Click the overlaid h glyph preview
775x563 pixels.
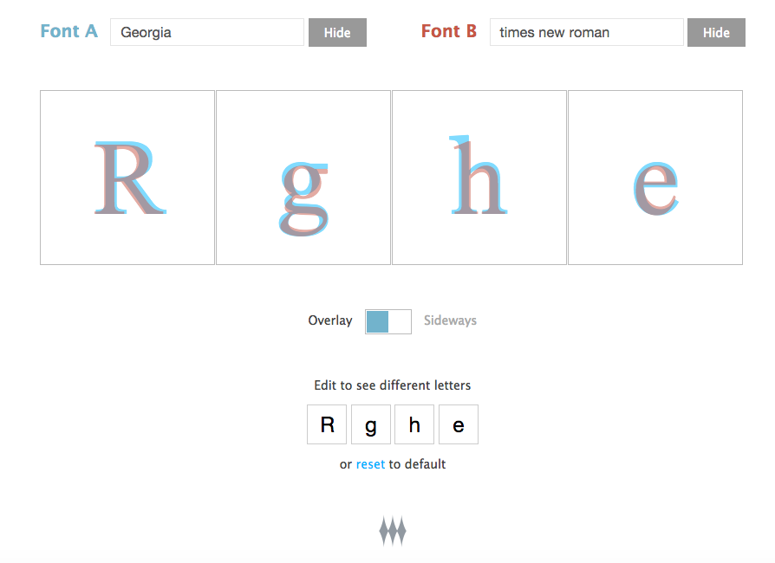[479, 176]
